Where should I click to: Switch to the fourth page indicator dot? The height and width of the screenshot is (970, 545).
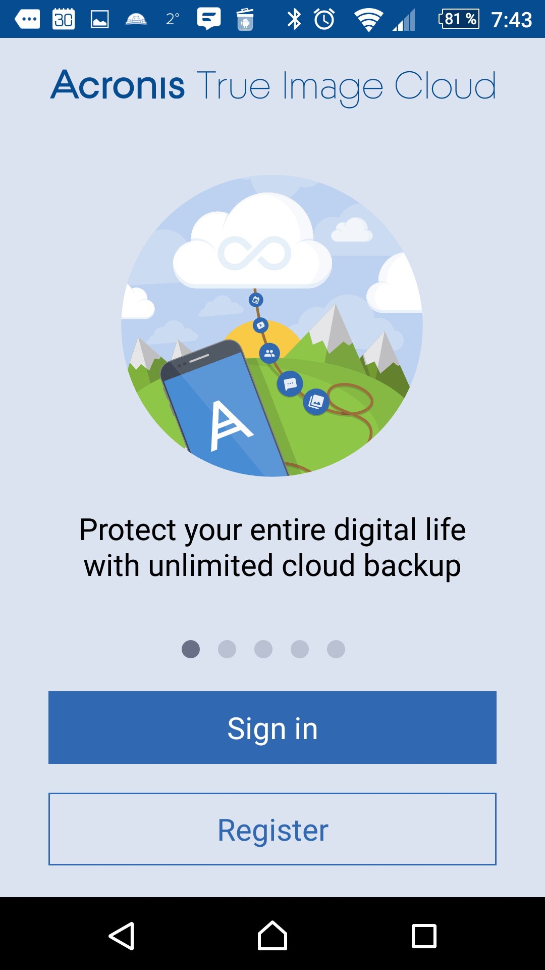300,649
